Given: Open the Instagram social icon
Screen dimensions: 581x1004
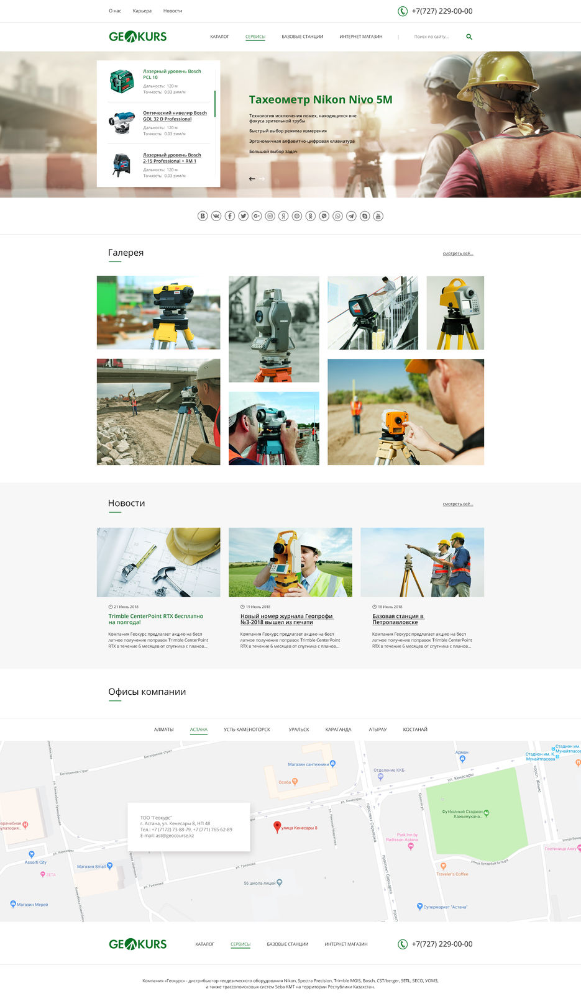Looking at the screenshot, I should click(x=270, y=216).
